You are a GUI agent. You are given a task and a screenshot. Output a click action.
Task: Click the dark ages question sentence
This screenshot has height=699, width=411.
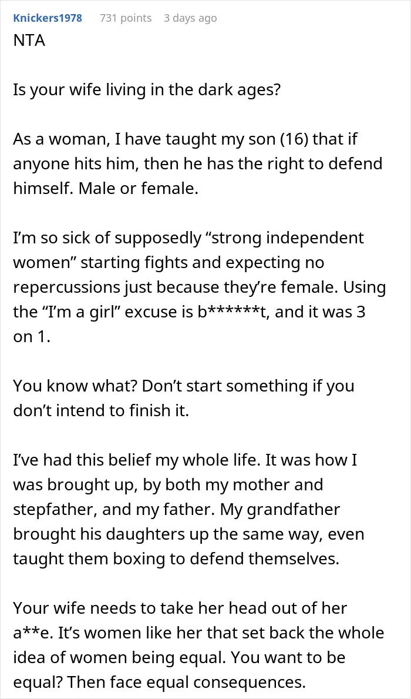[x=147, y=89]
